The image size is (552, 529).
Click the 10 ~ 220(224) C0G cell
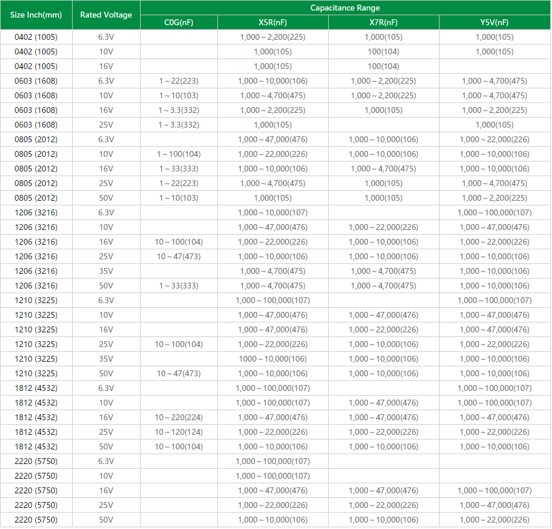coord(179,417)
